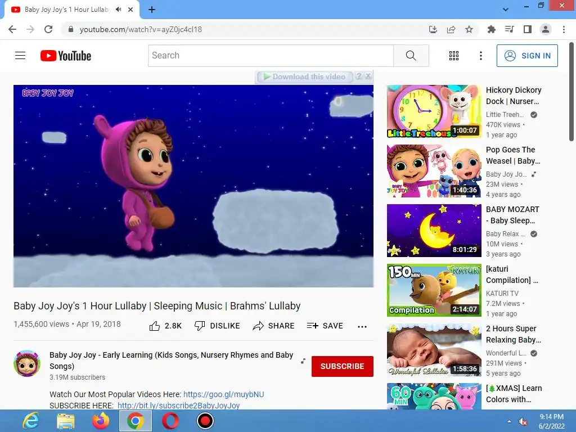Screen dimensions: 576x432
Task: Launch Internet Explorer from taskbar
Action: point(31,421)
